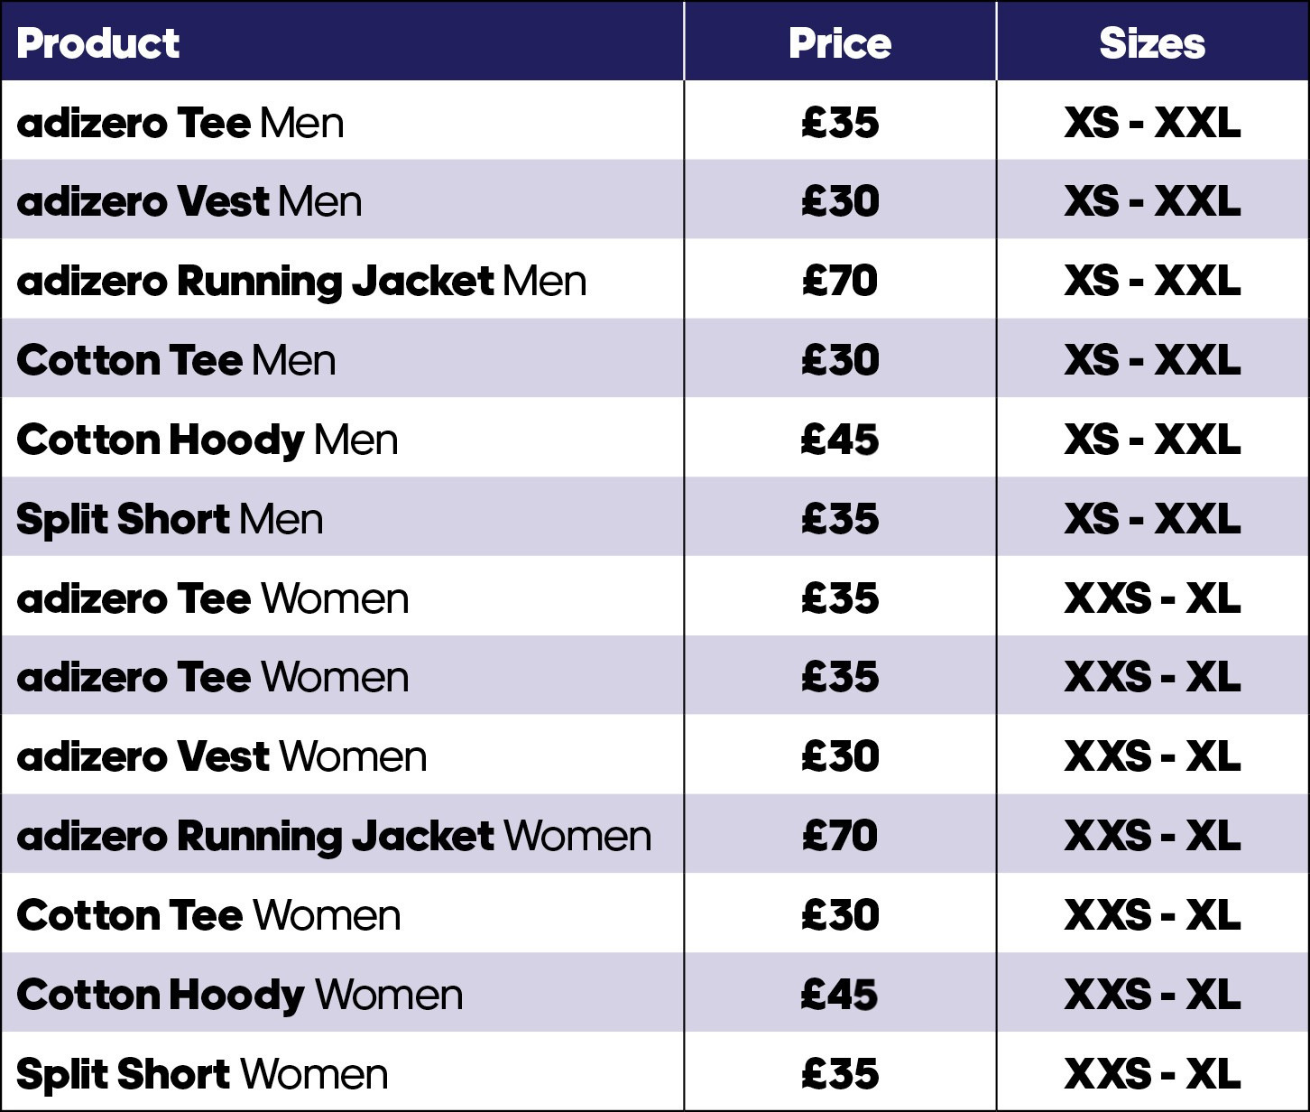This screenshot has height=1112, width=1310.
Task: Click the Sizes column header
Action: pos(1151,43)
